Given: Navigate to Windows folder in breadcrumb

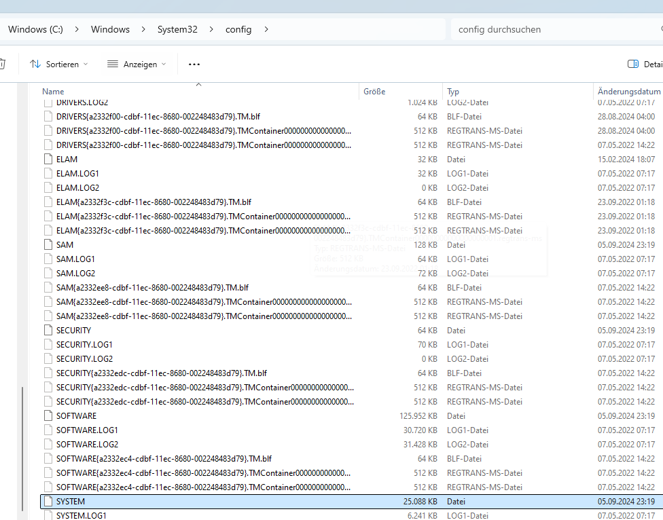Looking at the screenshot, I should (x=110, y=29).
